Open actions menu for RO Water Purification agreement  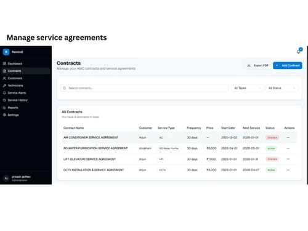coord(288,148)
